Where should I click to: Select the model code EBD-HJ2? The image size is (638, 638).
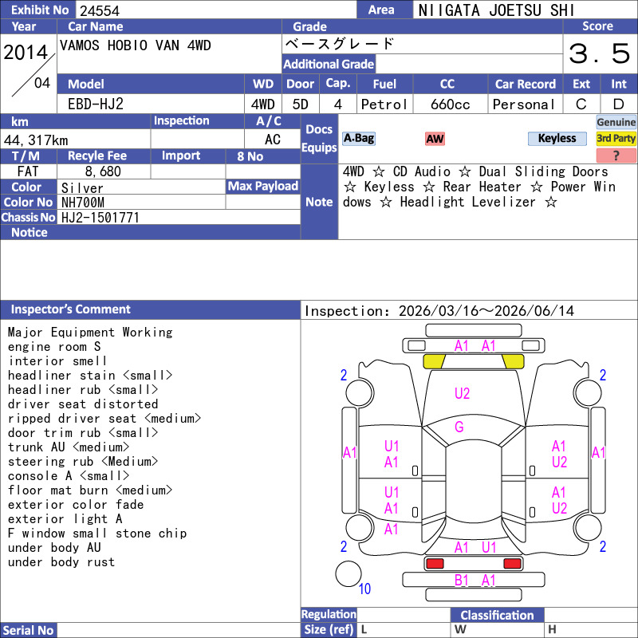coord(96,104)
